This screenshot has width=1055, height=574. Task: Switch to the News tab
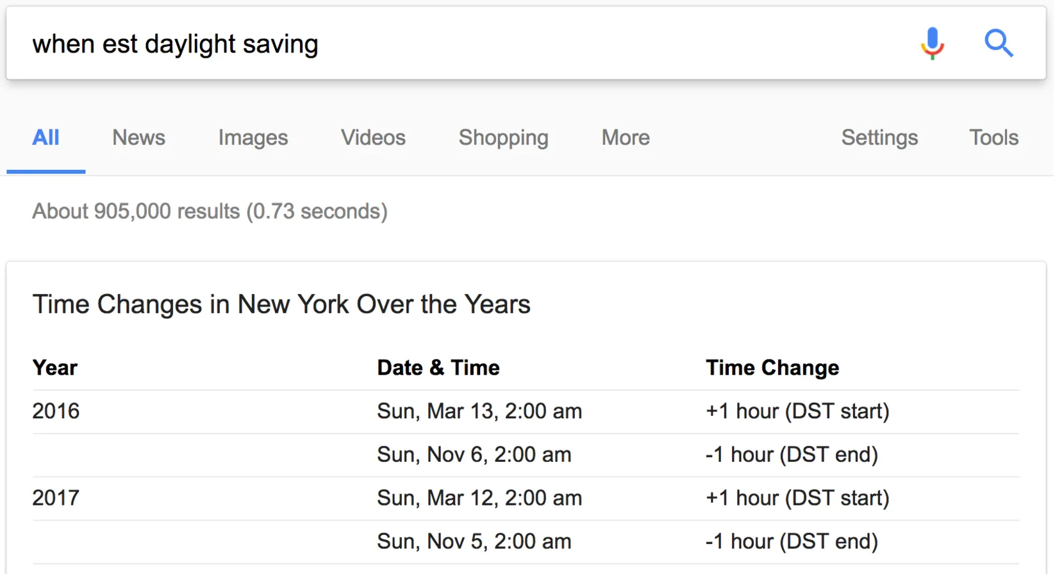tap(138, 138)
